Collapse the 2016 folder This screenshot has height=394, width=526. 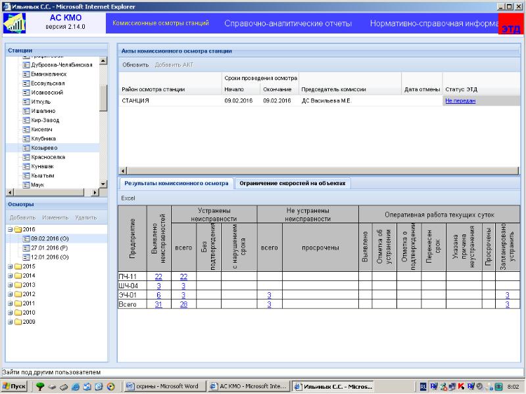(10, 229)
